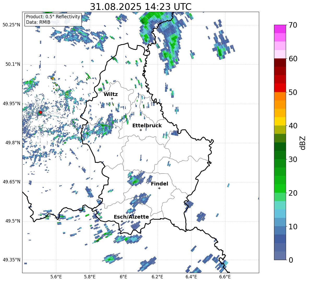Click the colorbar tick value 30
The image size is (309, 282).
293,159
